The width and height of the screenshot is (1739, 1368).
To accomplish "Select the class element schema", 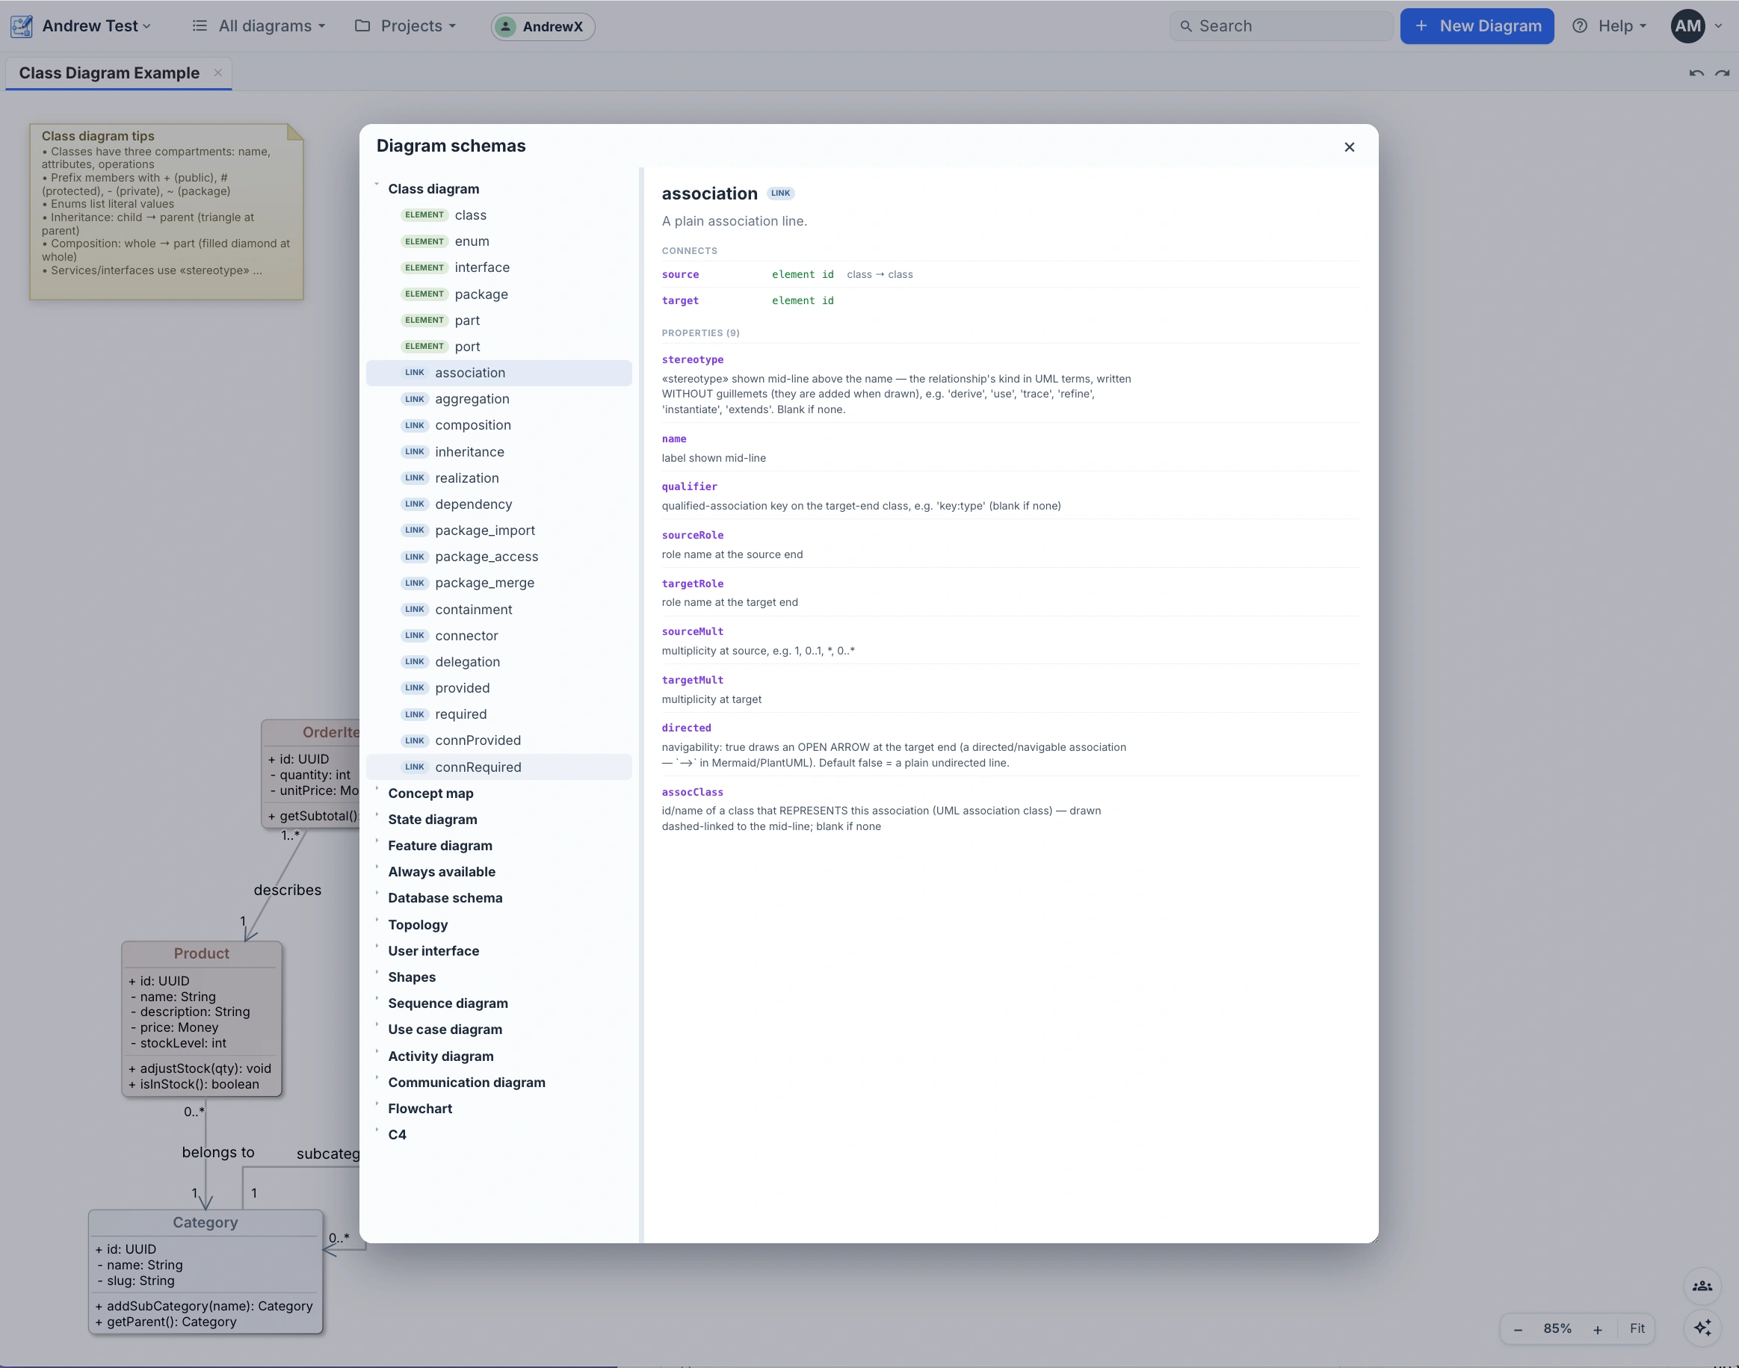I will tap(499, 215).
